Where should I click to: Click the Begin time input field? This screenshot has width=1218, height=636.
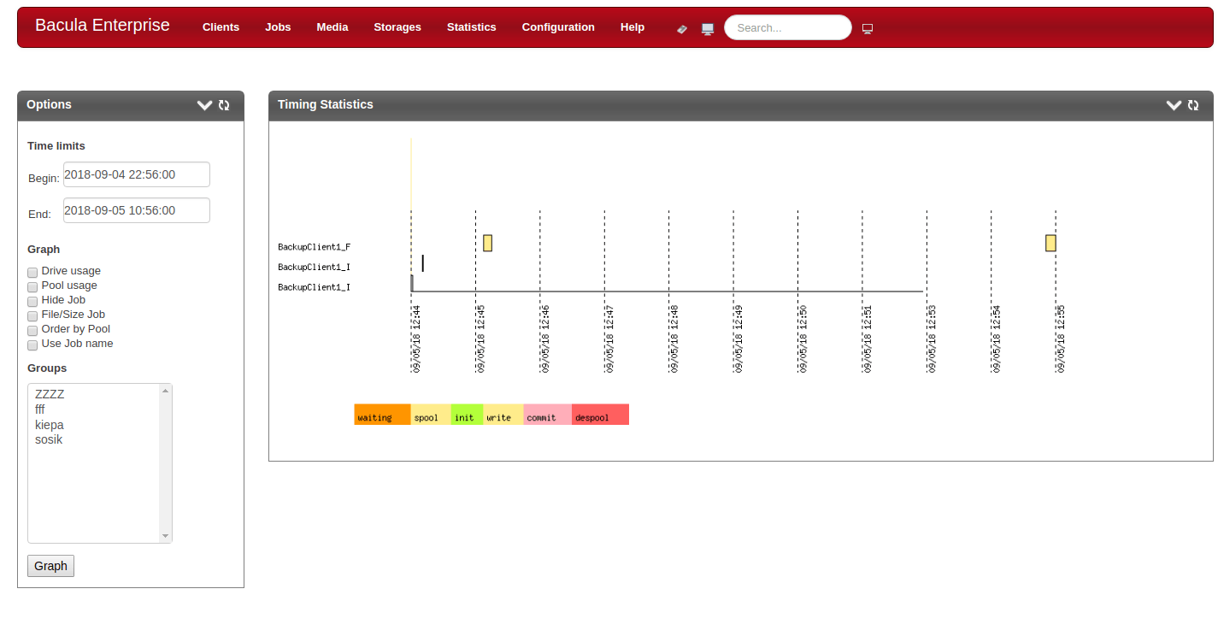[137, 174]
